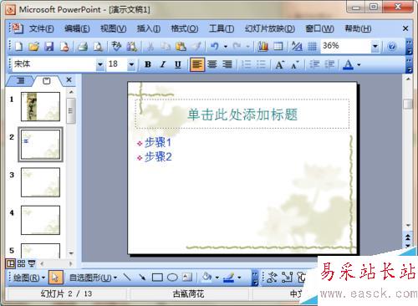
Task: Toggle bulleted list
Action: tap(261, 64)
